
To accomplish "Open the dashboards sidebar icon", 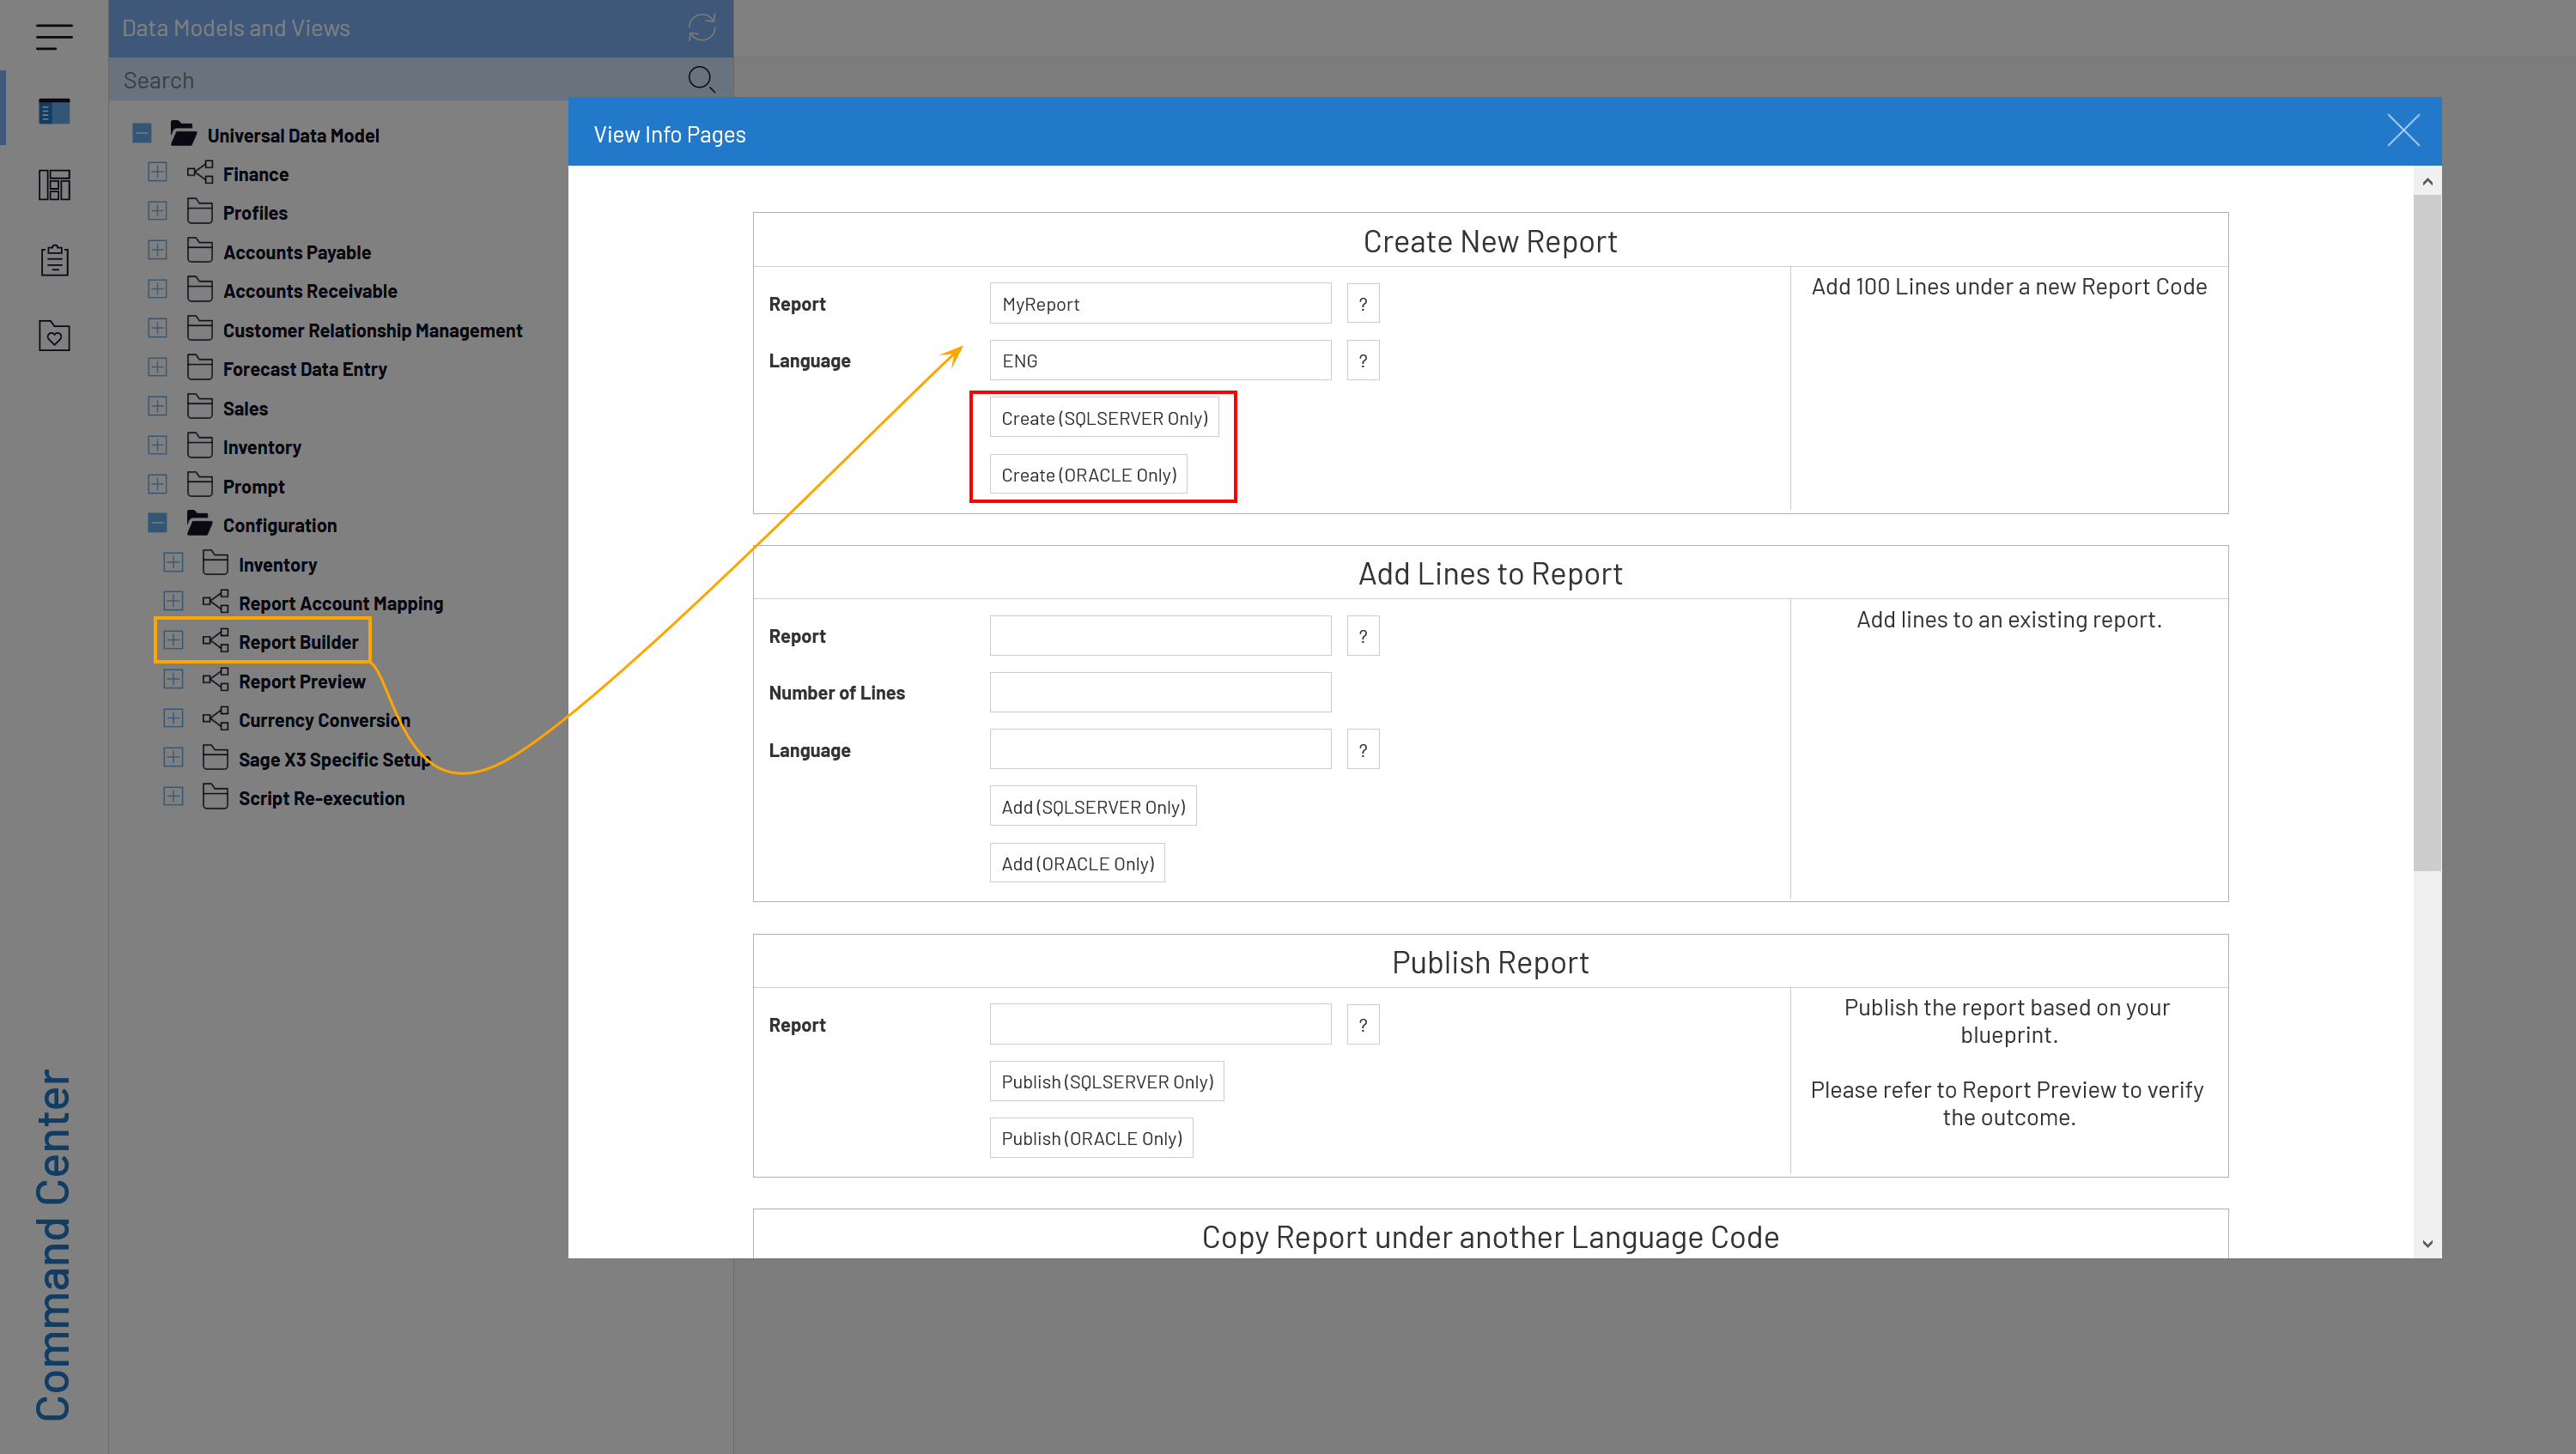I will pyautogui.click(x=54, y=185).
